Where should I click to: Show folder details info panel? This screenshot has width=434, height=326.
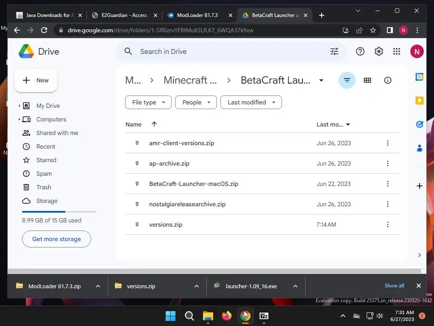click(x=387, y=80)
